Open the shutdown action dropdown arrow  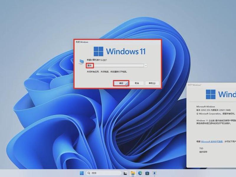[146, 65]
